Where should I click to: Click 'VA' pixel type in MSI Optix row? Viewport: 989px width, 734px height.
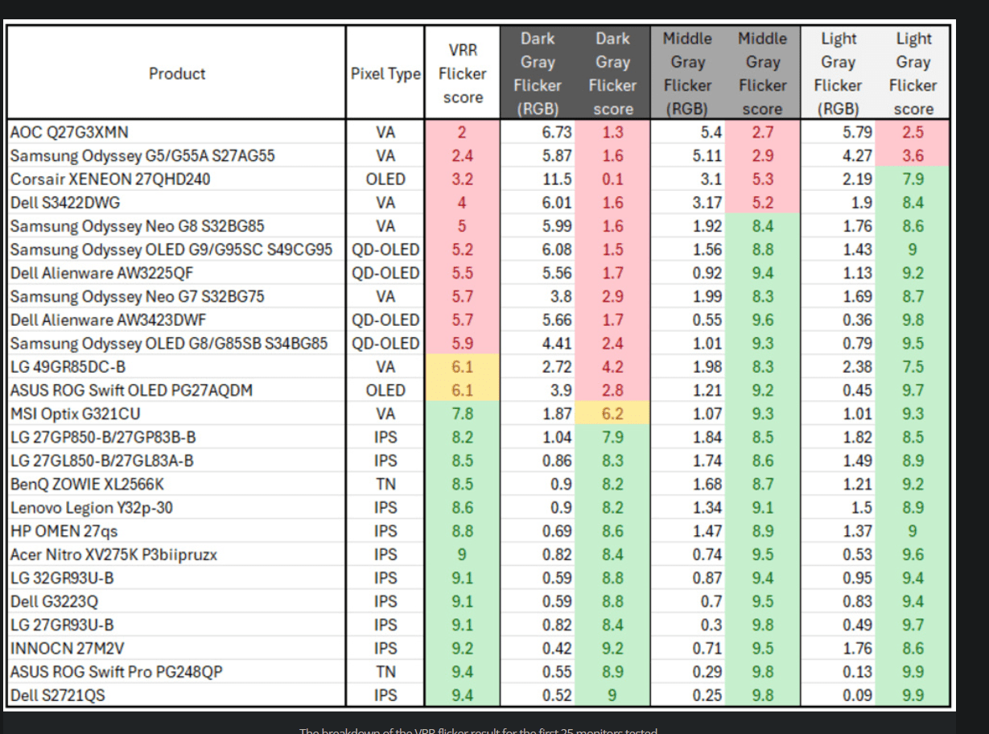pyautogui.click(x=385, y=414)
